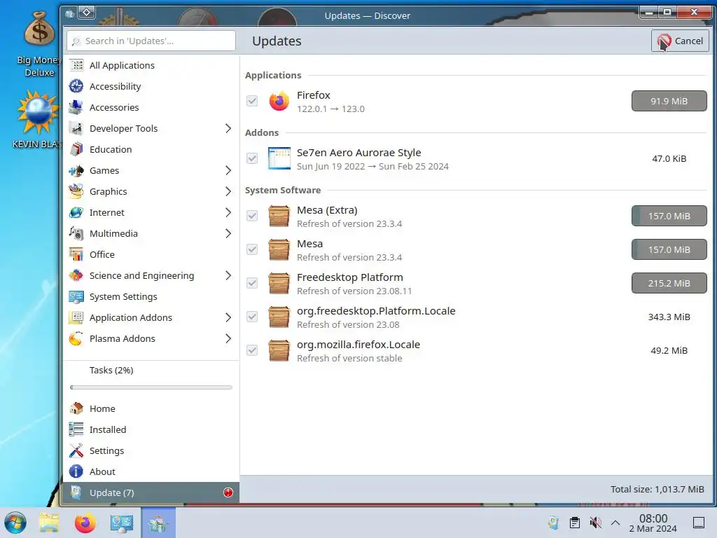Uncheck the Firefox update checkbox
Image resolution: width=717 pixels, height=538 pixels.
[x=252, y=101]
